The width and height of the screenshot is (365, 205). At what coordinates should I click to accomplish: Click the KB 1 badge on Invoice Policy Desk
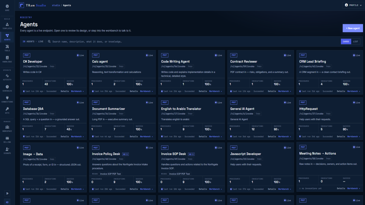point(126,154)
